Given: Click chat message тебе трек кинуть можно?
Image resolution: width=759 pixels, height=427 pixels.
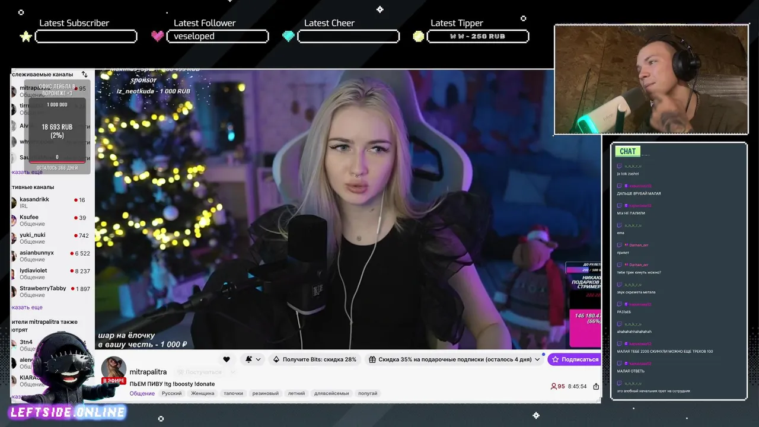Looking at the screenshot, I should coord(639,272).
